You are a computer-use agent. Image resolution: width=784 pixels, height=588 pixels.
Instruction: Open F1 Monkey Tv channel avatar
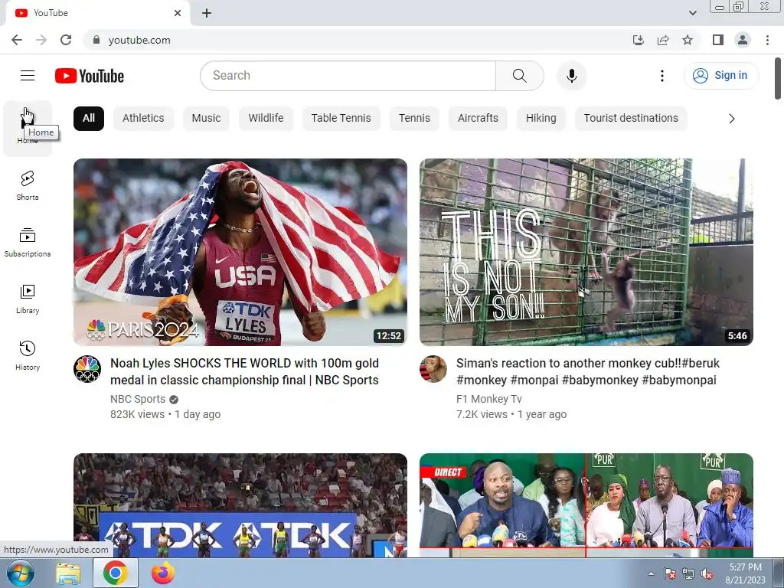pos(433,369)
